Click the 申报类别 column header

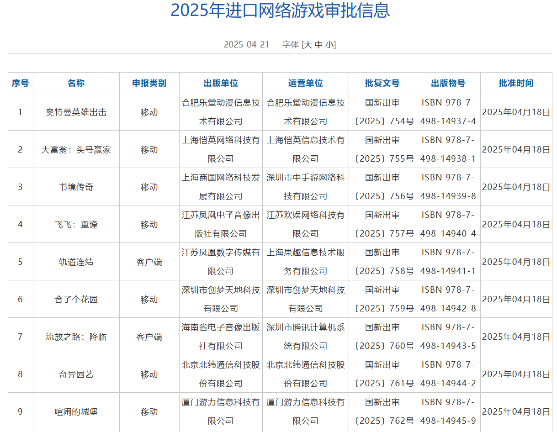(149, 83)
